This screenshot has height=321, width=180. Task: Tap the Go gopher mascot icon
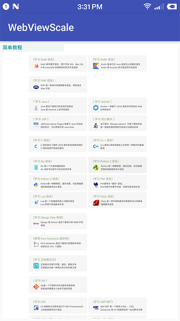(x=36, y=167)
